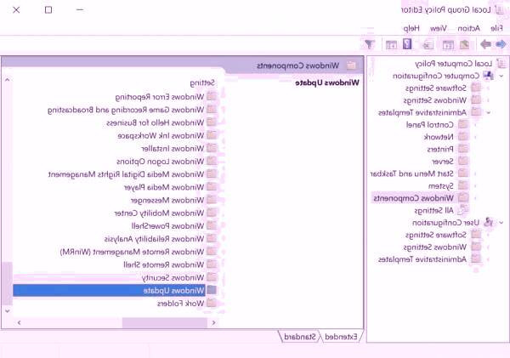Click folder icon beside Windows Installer
Screen dimensions: 510x358
pyautogui.click(x=212, y=149)
